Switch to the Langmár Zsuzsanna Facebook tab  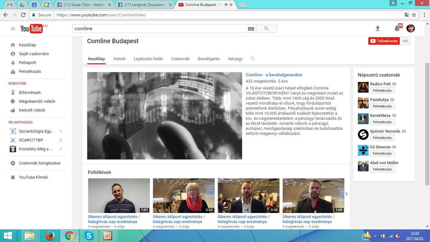point(144,5)
